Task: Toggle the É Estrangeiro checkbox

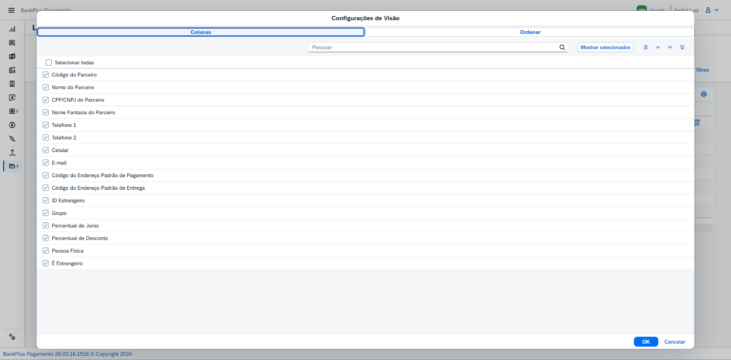Action: click(46, 263)
